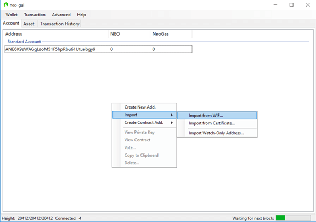Viewport: 316px width, 222px height.
Task: Open the Transaction menu
Action: point(35,15)
